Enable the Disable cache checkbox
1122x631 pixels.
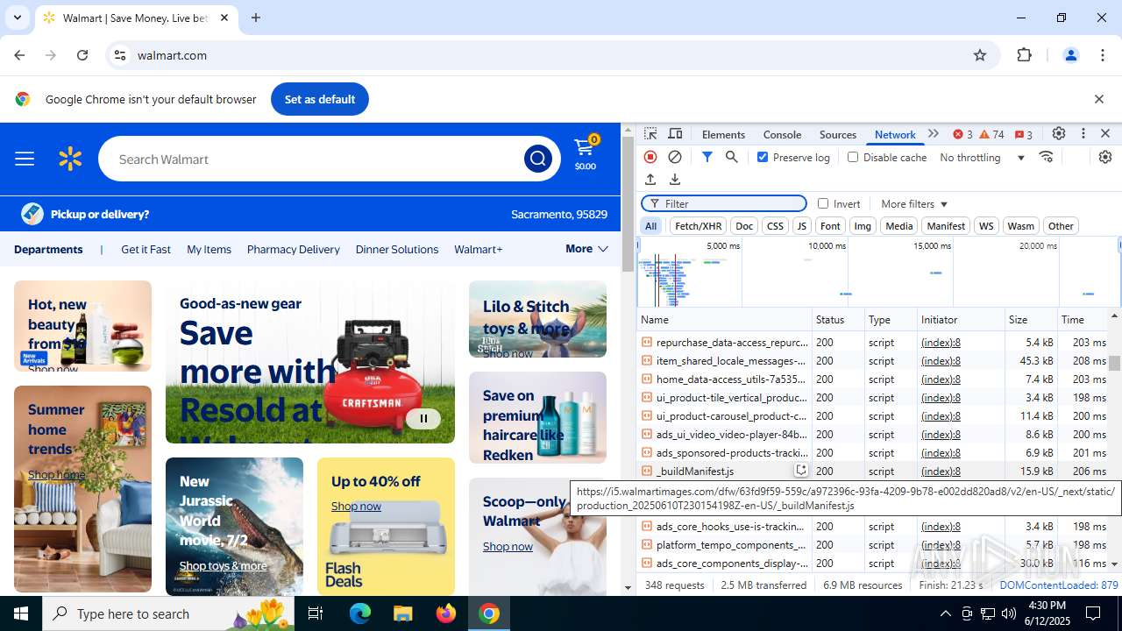853,157
